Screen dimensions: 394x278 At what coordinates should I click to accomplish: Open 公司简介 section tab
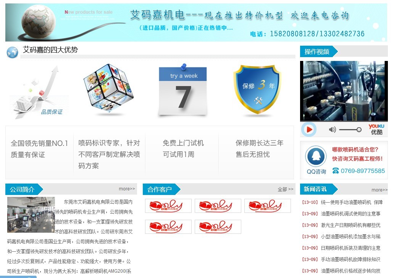[24, 189]
